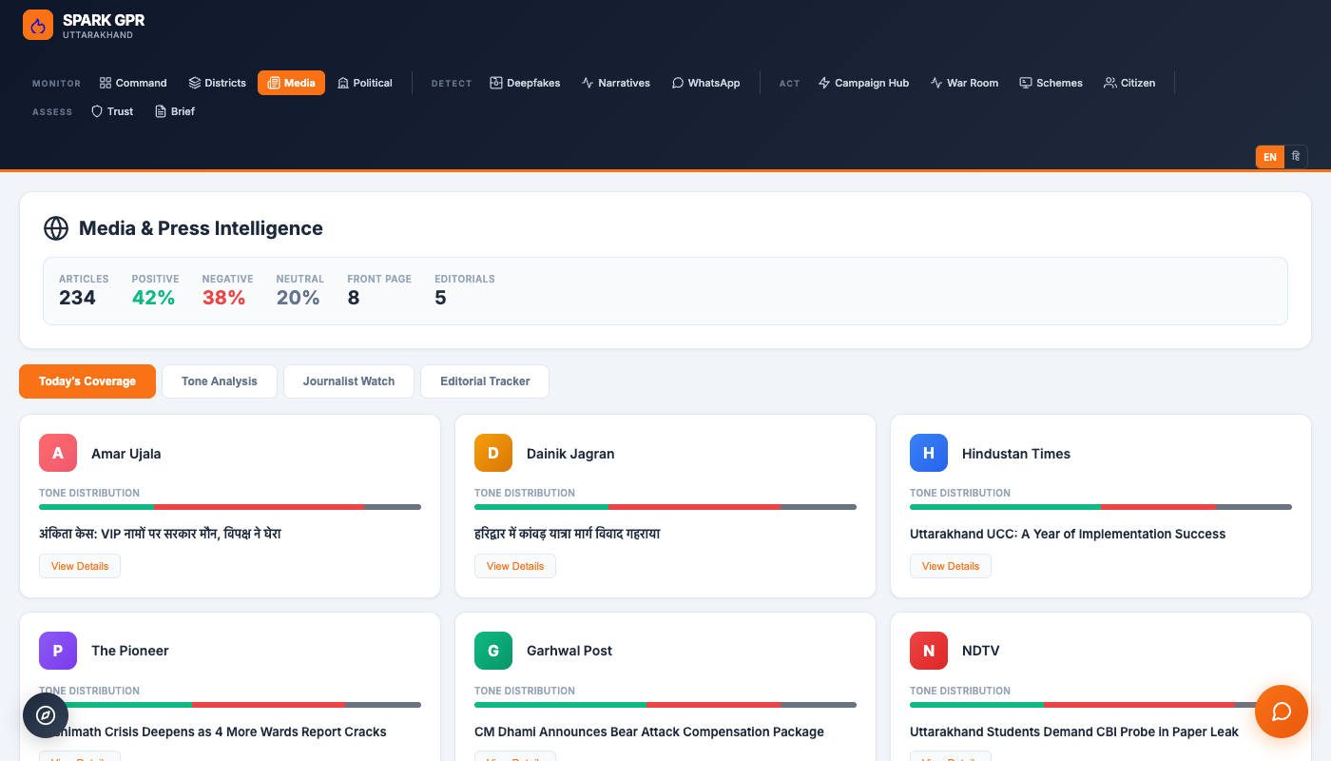Image resolution: width=1331 pixels, height=761 pixels.
Task: Open the Narratives detection section
Action: tap(616, 83)
